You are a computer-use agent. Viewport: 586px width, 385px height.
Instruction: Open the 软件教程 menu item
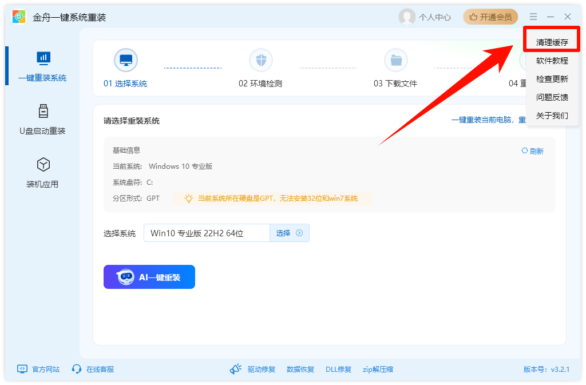pos(551,60)
